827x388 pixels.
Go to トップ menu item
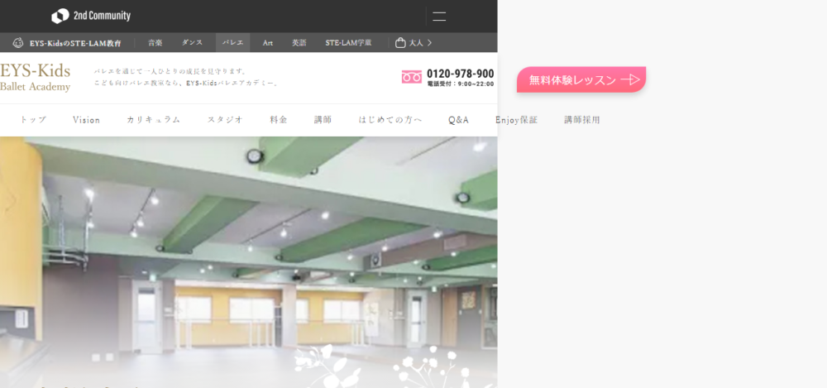[x=33, y=120]
